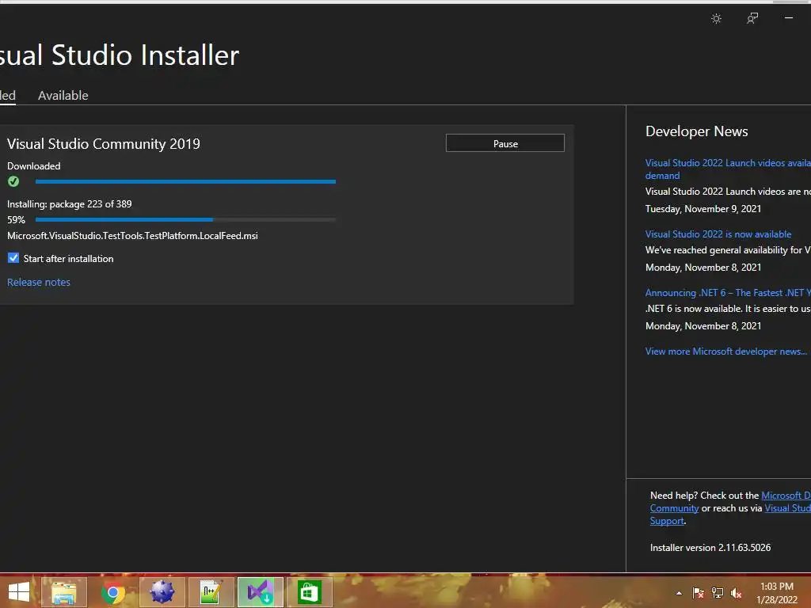Screen dimensions: 811x608
Task: Open Visual Studio 2022 is now available link
Action: point(718,234)
